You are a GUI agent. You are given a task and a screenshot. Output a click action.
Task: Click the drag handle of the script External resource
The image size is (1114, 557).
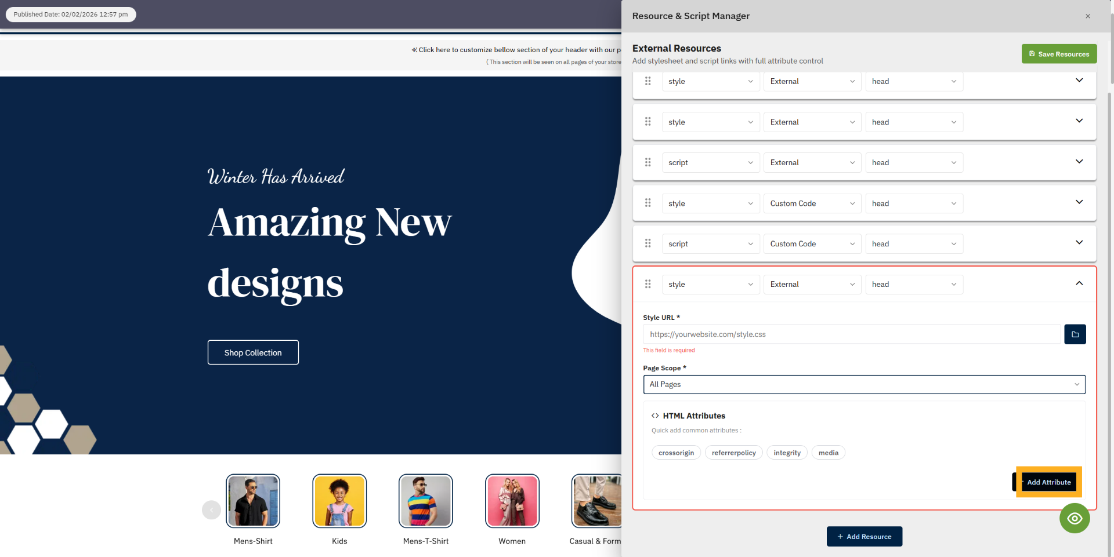(x=648, y=162)
